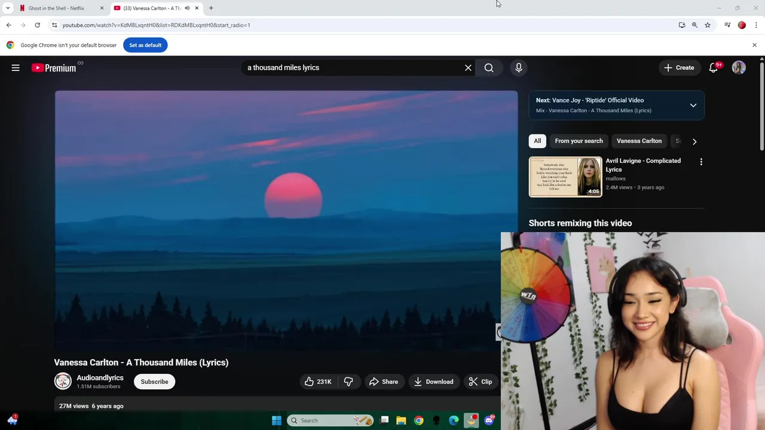Set Chrome as default browser

(x=145, y=45)
